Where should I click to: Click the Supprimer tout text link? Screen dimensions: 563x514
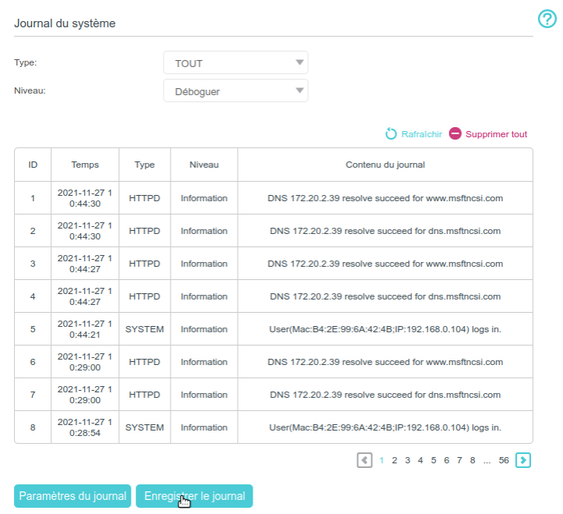496,134
